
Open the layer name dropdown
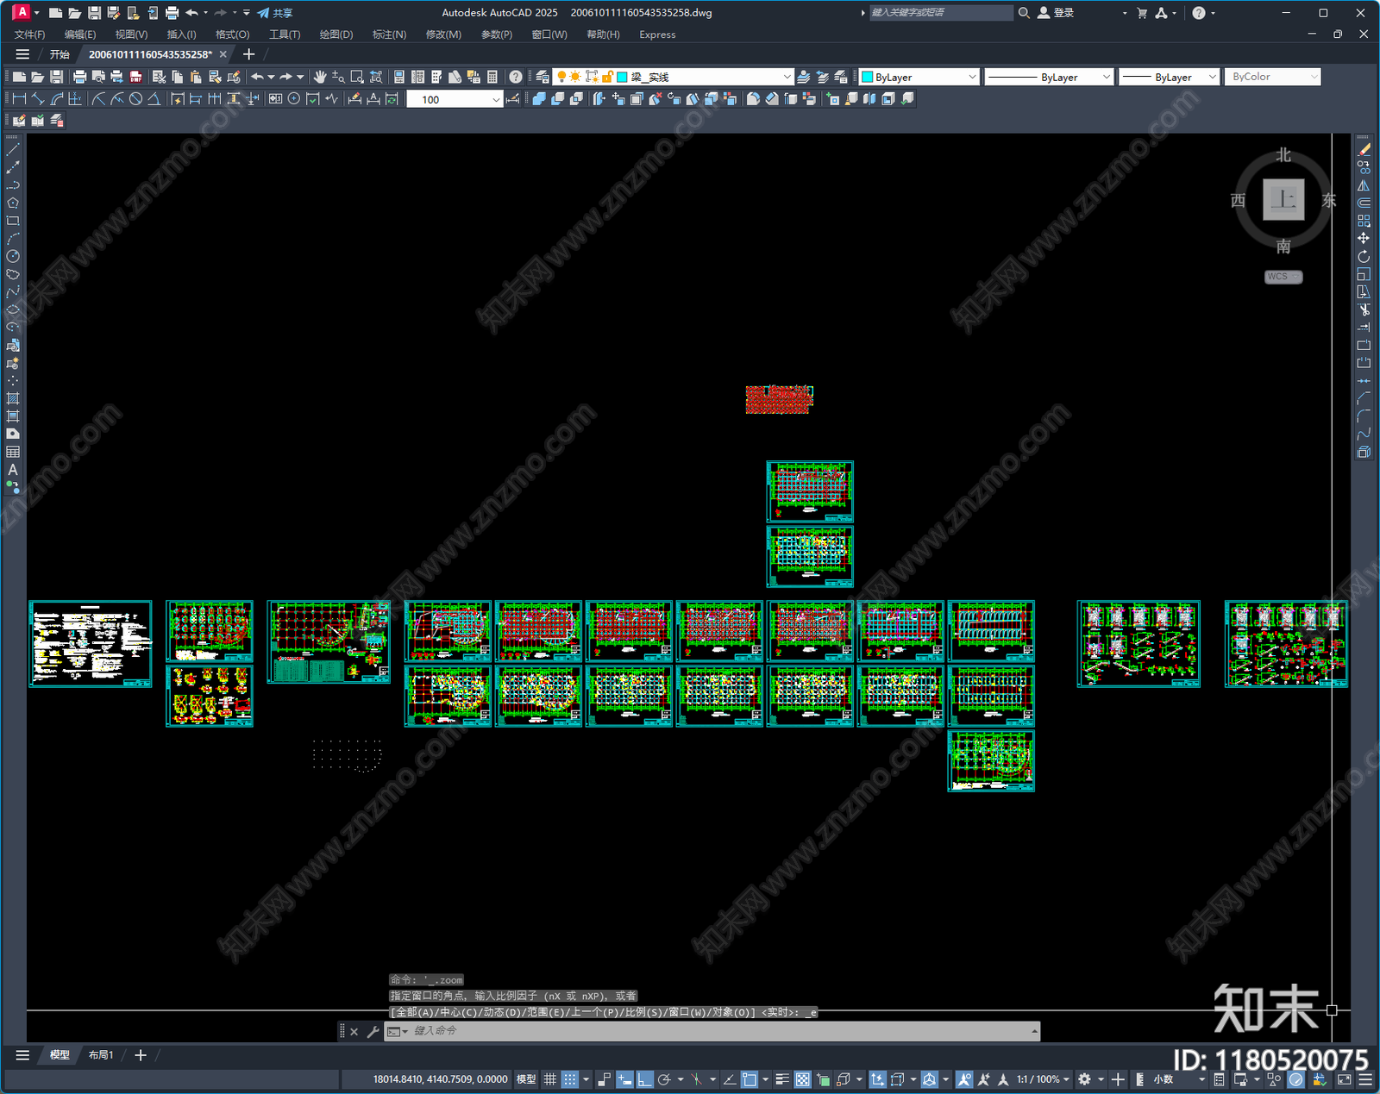tap(787, 77)
